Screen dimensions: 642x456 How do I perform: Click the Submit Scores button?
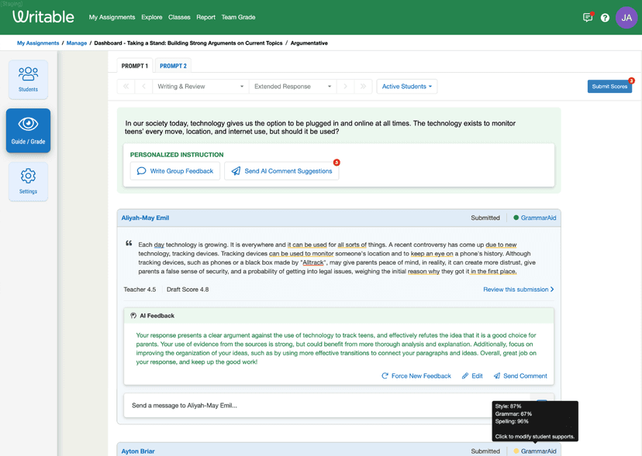point(609,87)
